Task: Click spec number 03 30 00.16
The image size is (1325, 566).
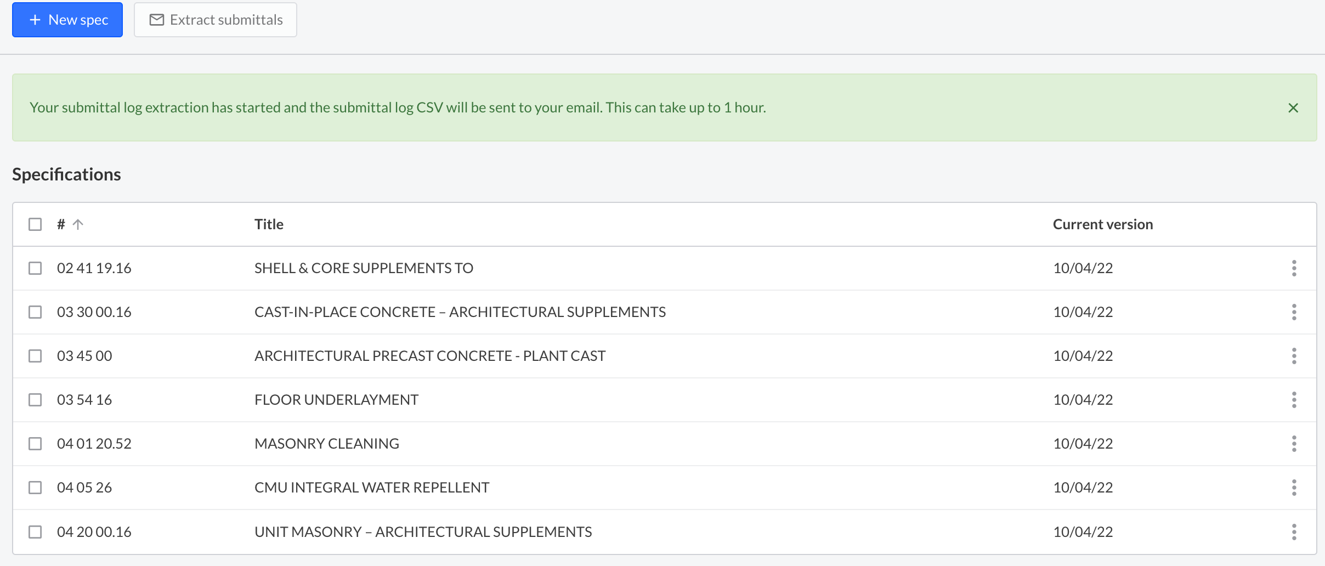Action: tap(94, 312)
